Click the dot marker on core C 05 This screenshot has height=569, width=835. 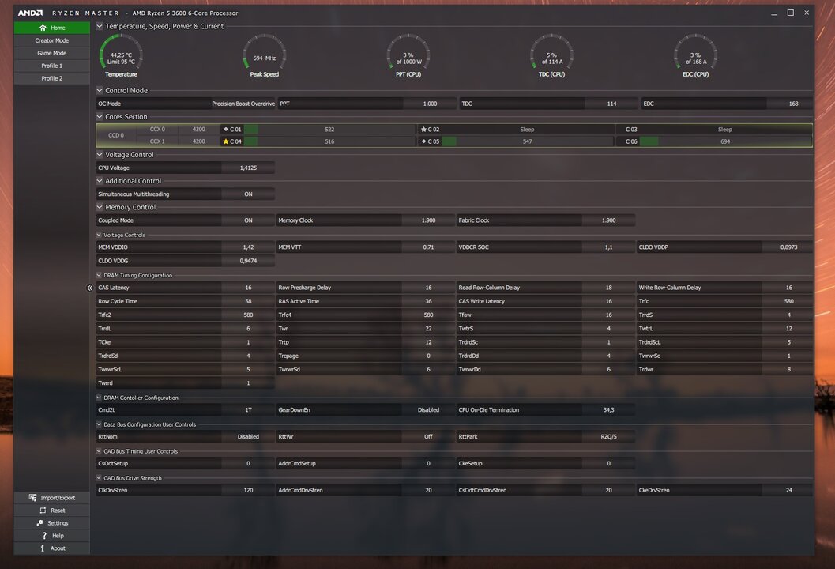click(x=423, y=141)
